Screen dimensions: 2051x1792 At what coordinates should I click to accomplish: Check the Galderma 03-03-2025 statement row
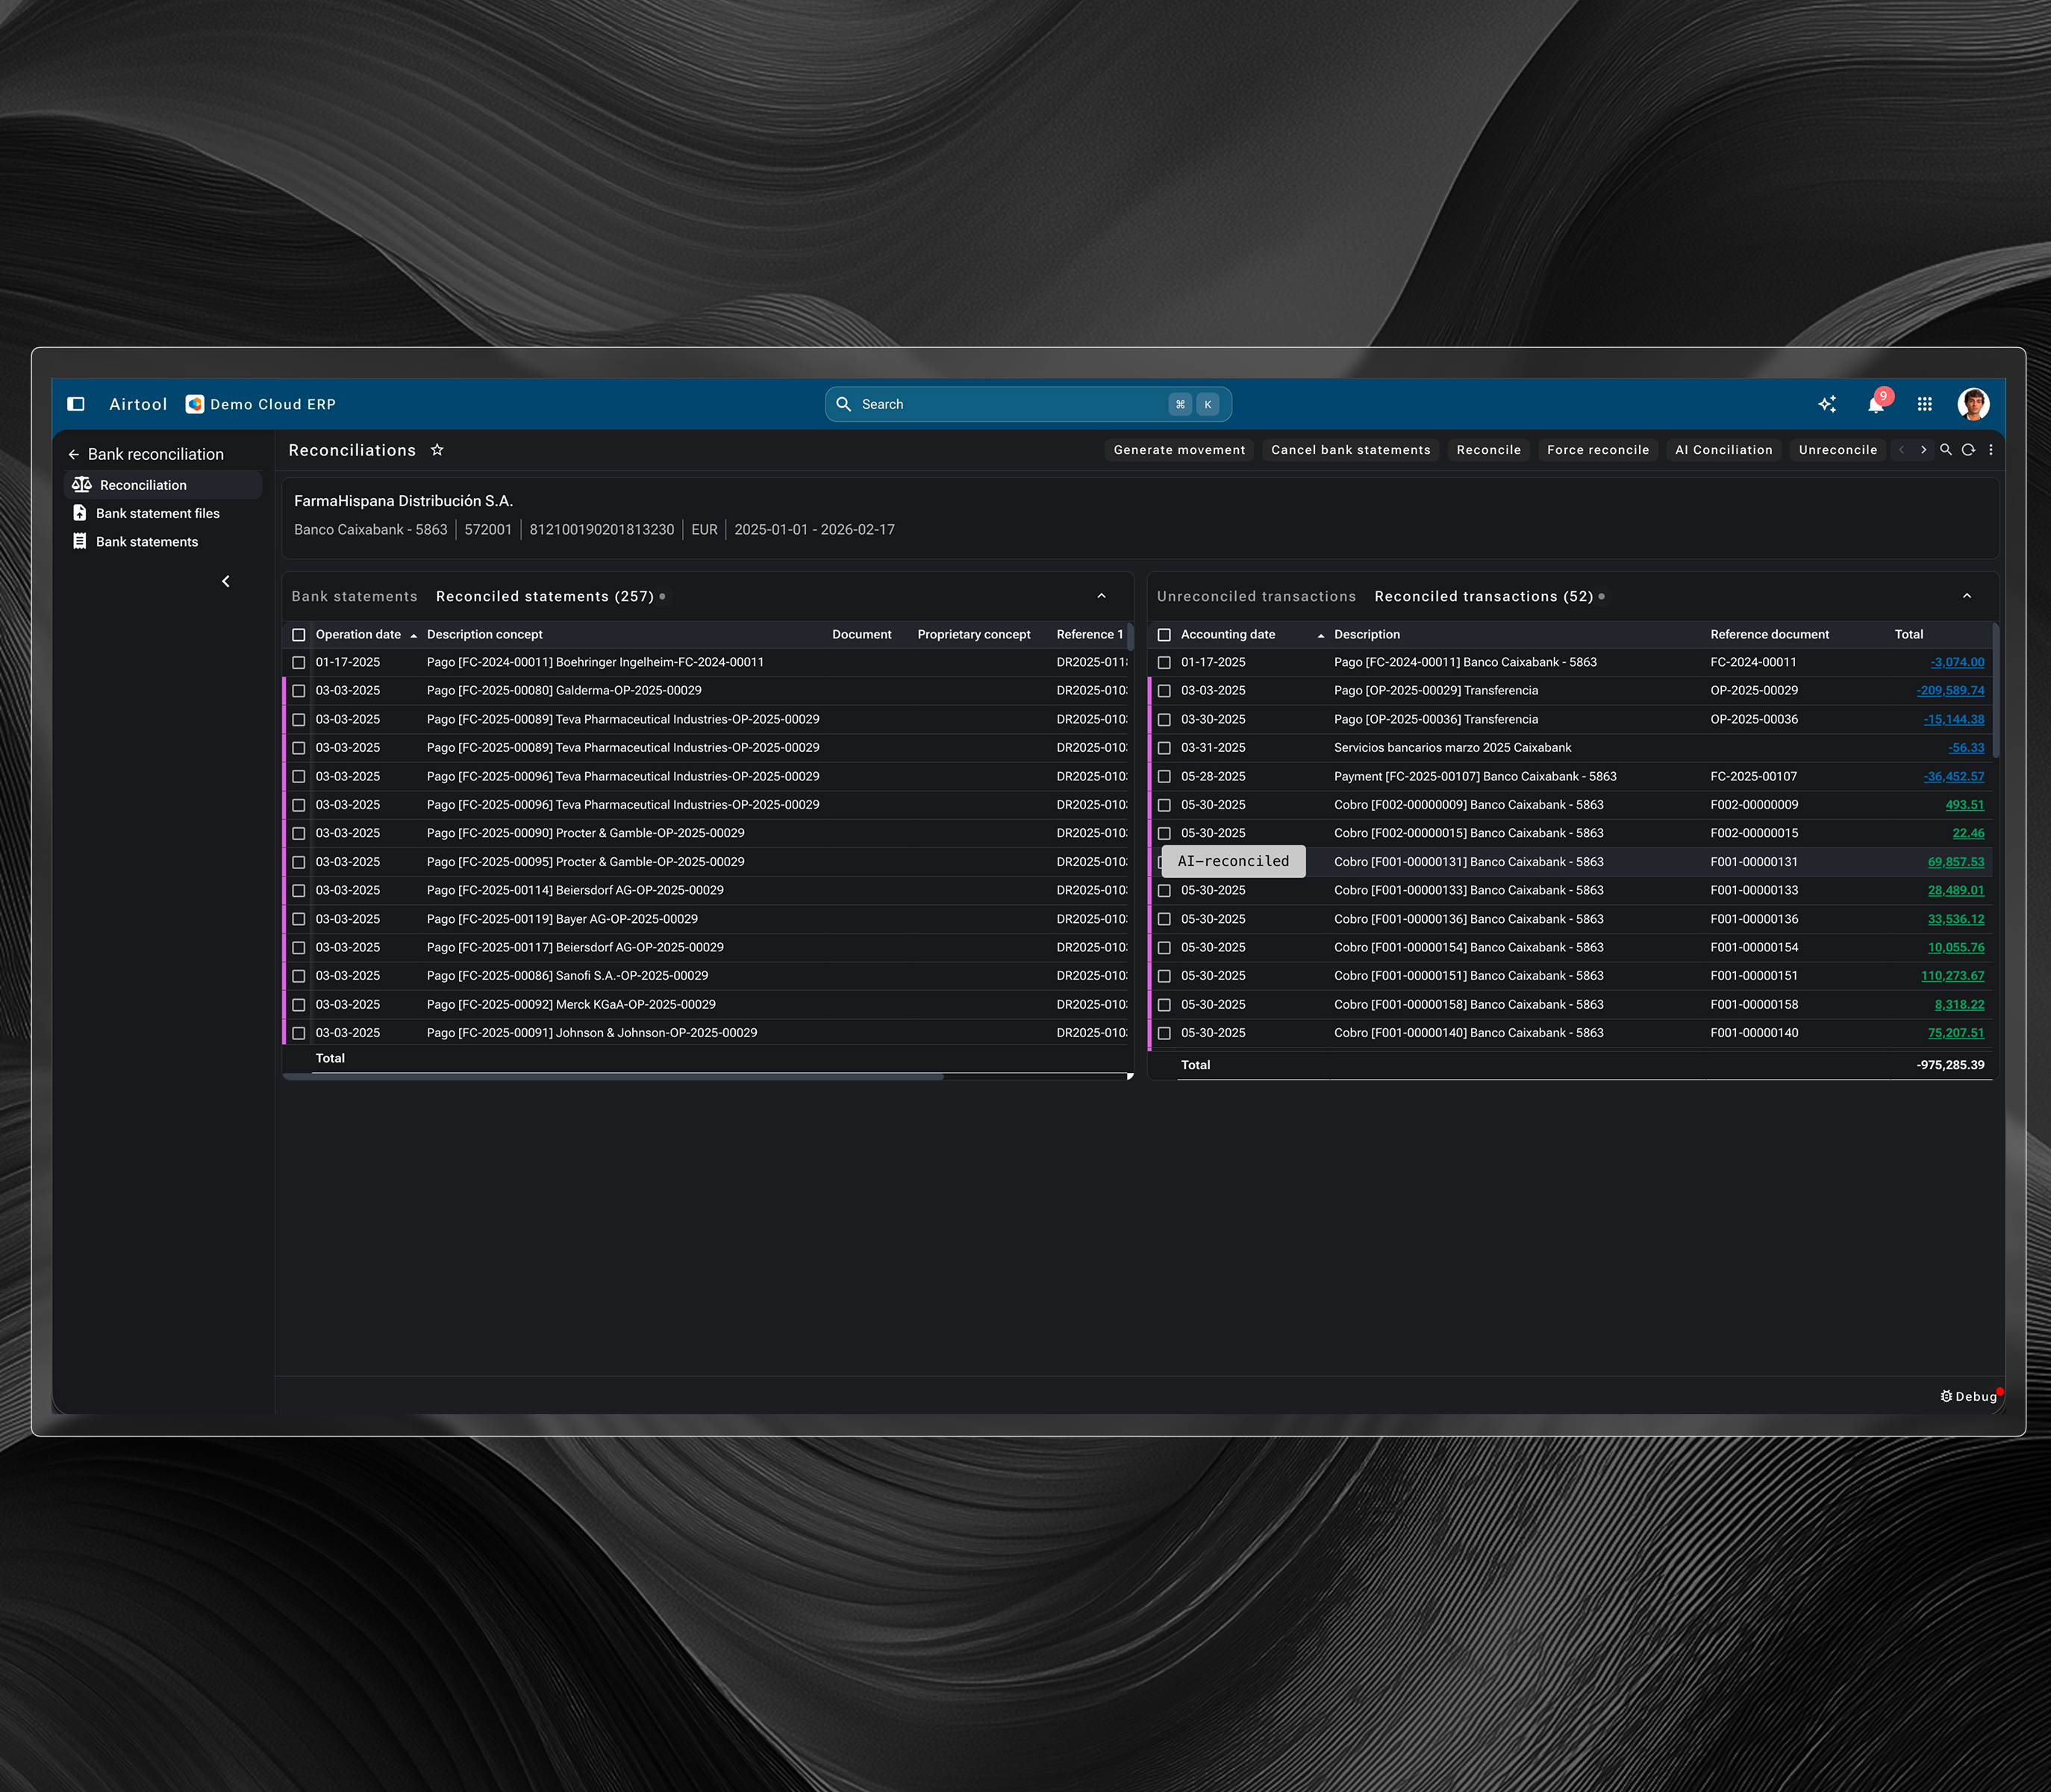(299, 691)
